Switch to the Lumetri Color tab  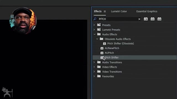point(119,11)
